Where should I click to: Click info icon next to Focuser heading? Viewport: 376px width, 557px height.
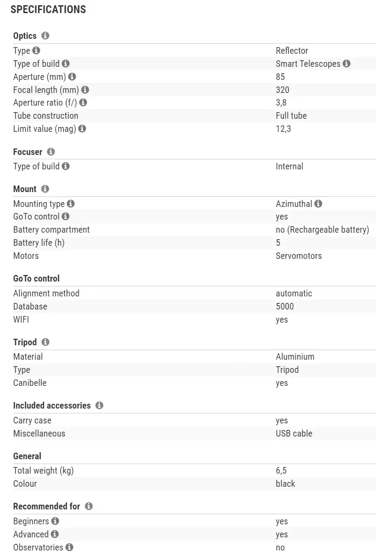[x=51, y=151]
